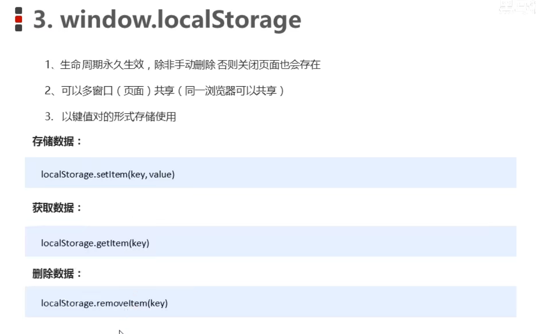Image resolution: width=536 pixels, height=334 pixels.
Task: Click empty area of getItem code block
Action: pyautogui.click(x=333, y=241)
